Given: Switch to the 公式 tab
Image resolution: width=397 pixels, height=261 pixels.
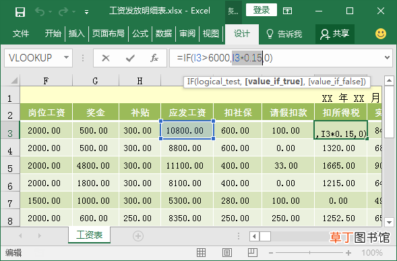Looking at the screenshot, I should pyautogui.click(x=140, y=34).
